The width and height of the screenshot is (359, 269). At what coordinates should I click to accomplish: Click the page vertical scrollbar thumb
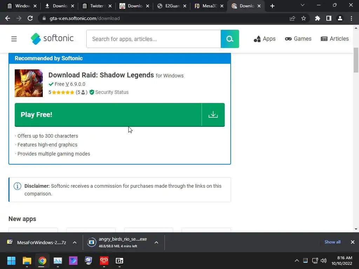pyautogui.click(x=356, y=60)
